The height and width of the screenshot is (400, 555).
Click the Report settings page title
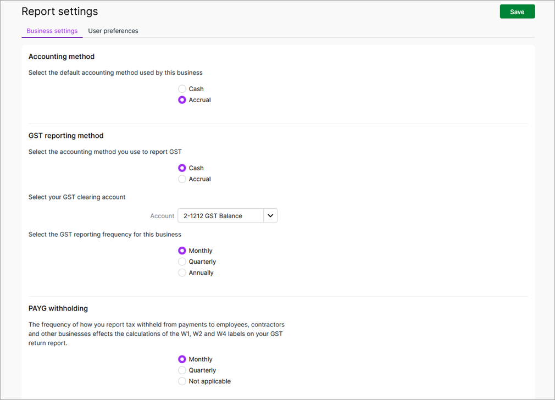point(59,12)
